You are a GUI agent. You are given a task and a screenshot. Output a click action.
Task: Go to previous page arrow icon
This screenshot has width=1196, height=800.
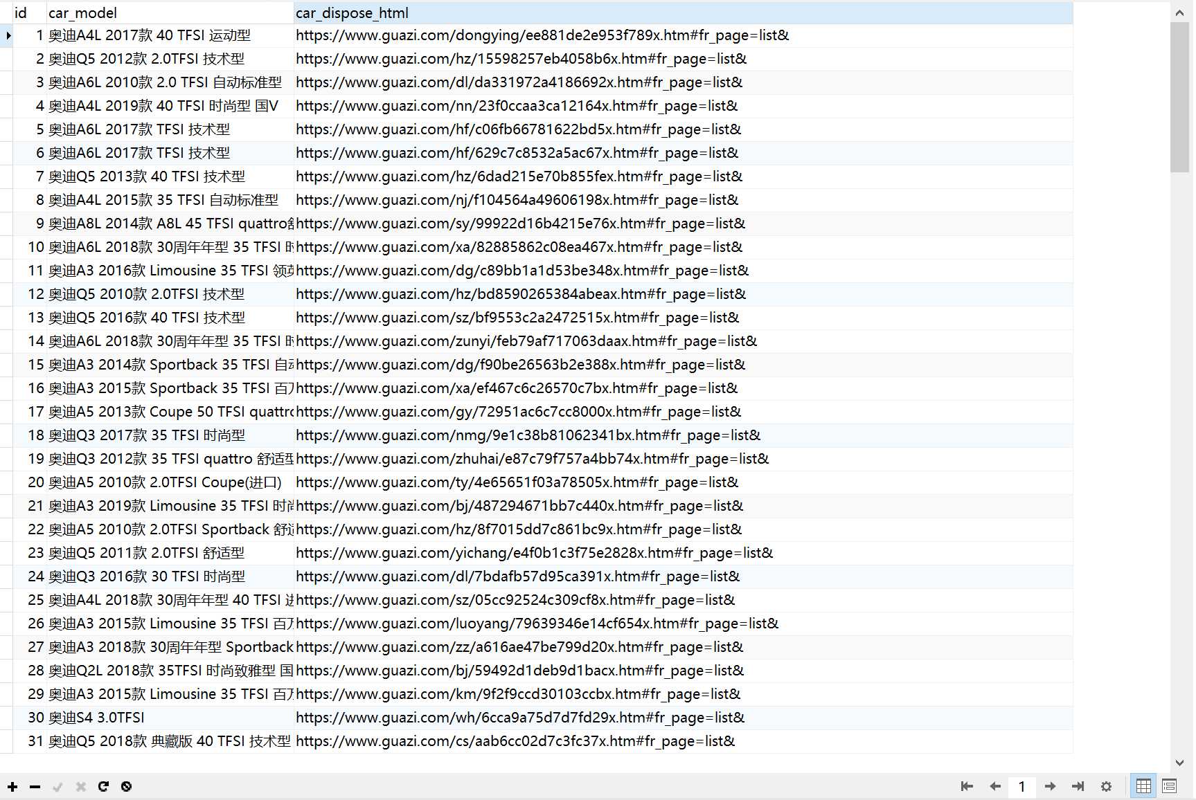995,786
